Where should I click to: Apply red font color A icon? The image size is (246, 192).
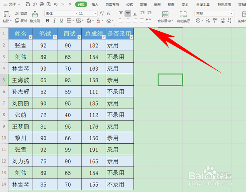click(99, 20)
